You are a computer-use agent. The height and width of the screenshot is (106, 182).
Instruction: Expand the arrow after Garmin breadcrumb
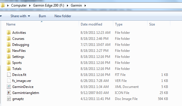click(x=85, y=5)
